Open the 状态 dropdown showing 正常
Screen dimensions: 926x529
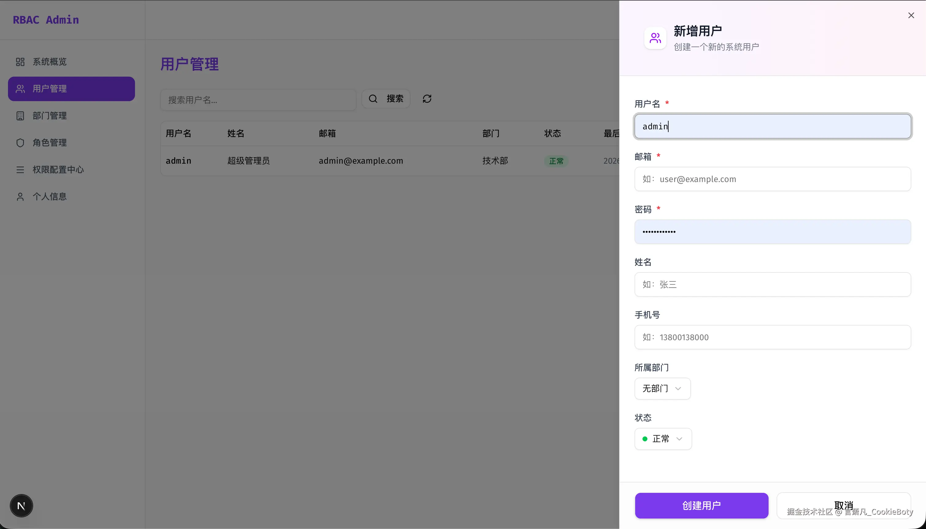coord(663,439)
